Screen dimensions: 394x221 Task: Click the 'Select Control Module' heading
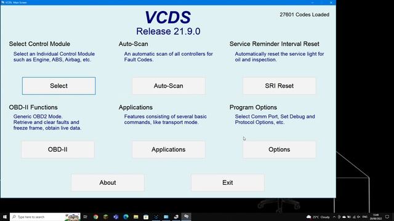[x=39, y=44]
